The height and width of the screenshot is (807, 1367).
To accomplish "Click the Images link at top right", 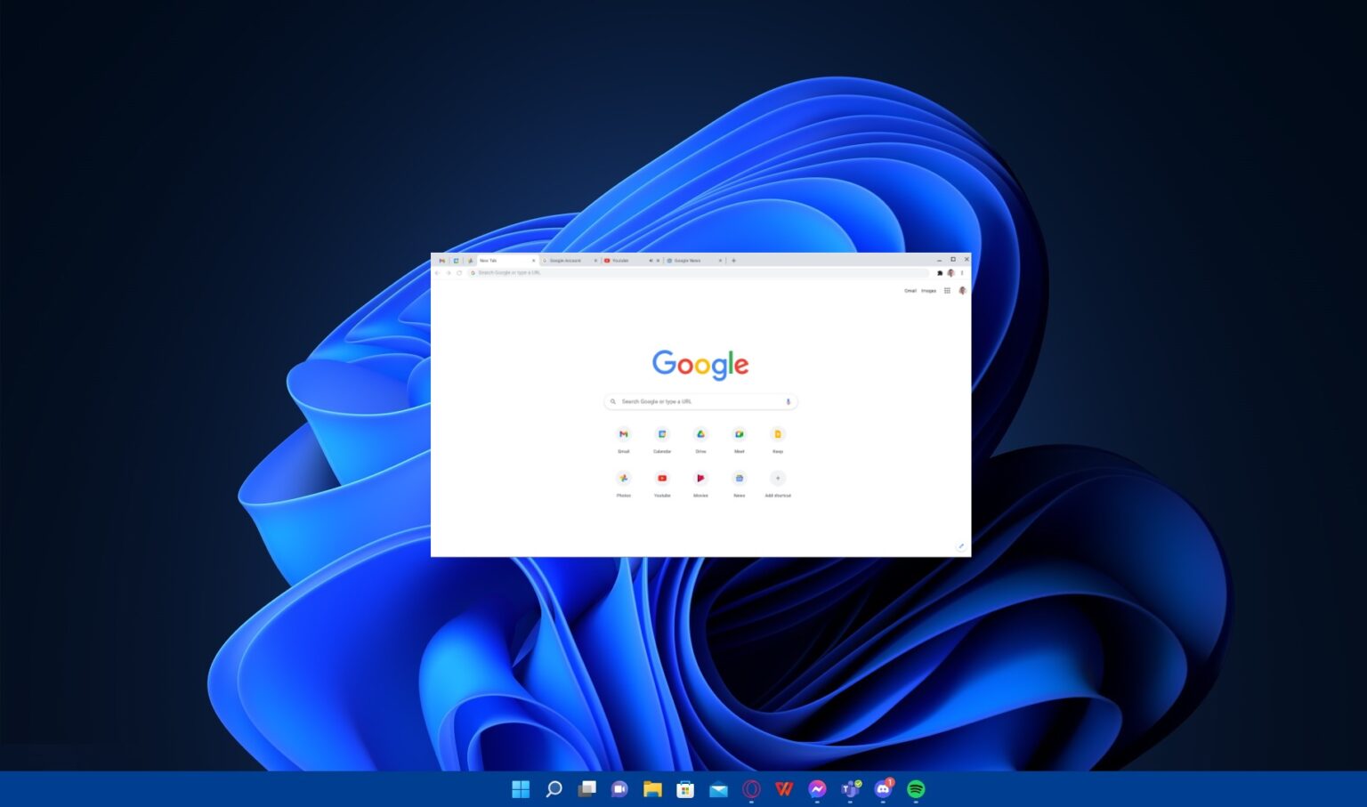I will pyautogui.click(x=928, y=291).
